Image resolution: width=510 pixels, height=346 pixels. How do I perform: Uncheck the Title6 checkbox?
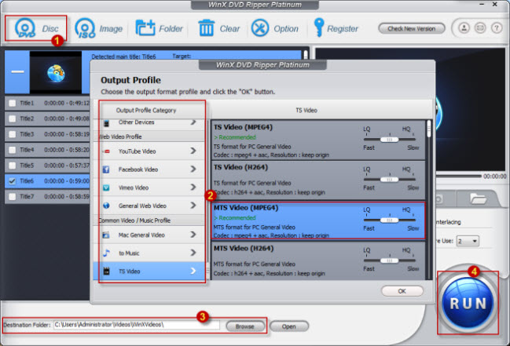tap(13, 181)
